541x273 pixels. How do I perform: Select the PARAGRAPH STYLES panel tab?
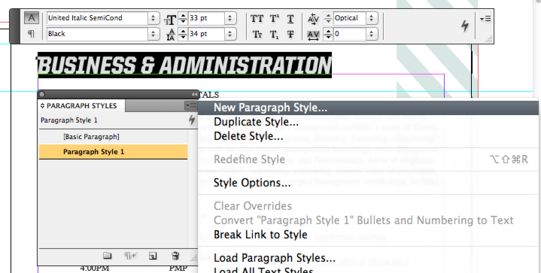[81, 106]
